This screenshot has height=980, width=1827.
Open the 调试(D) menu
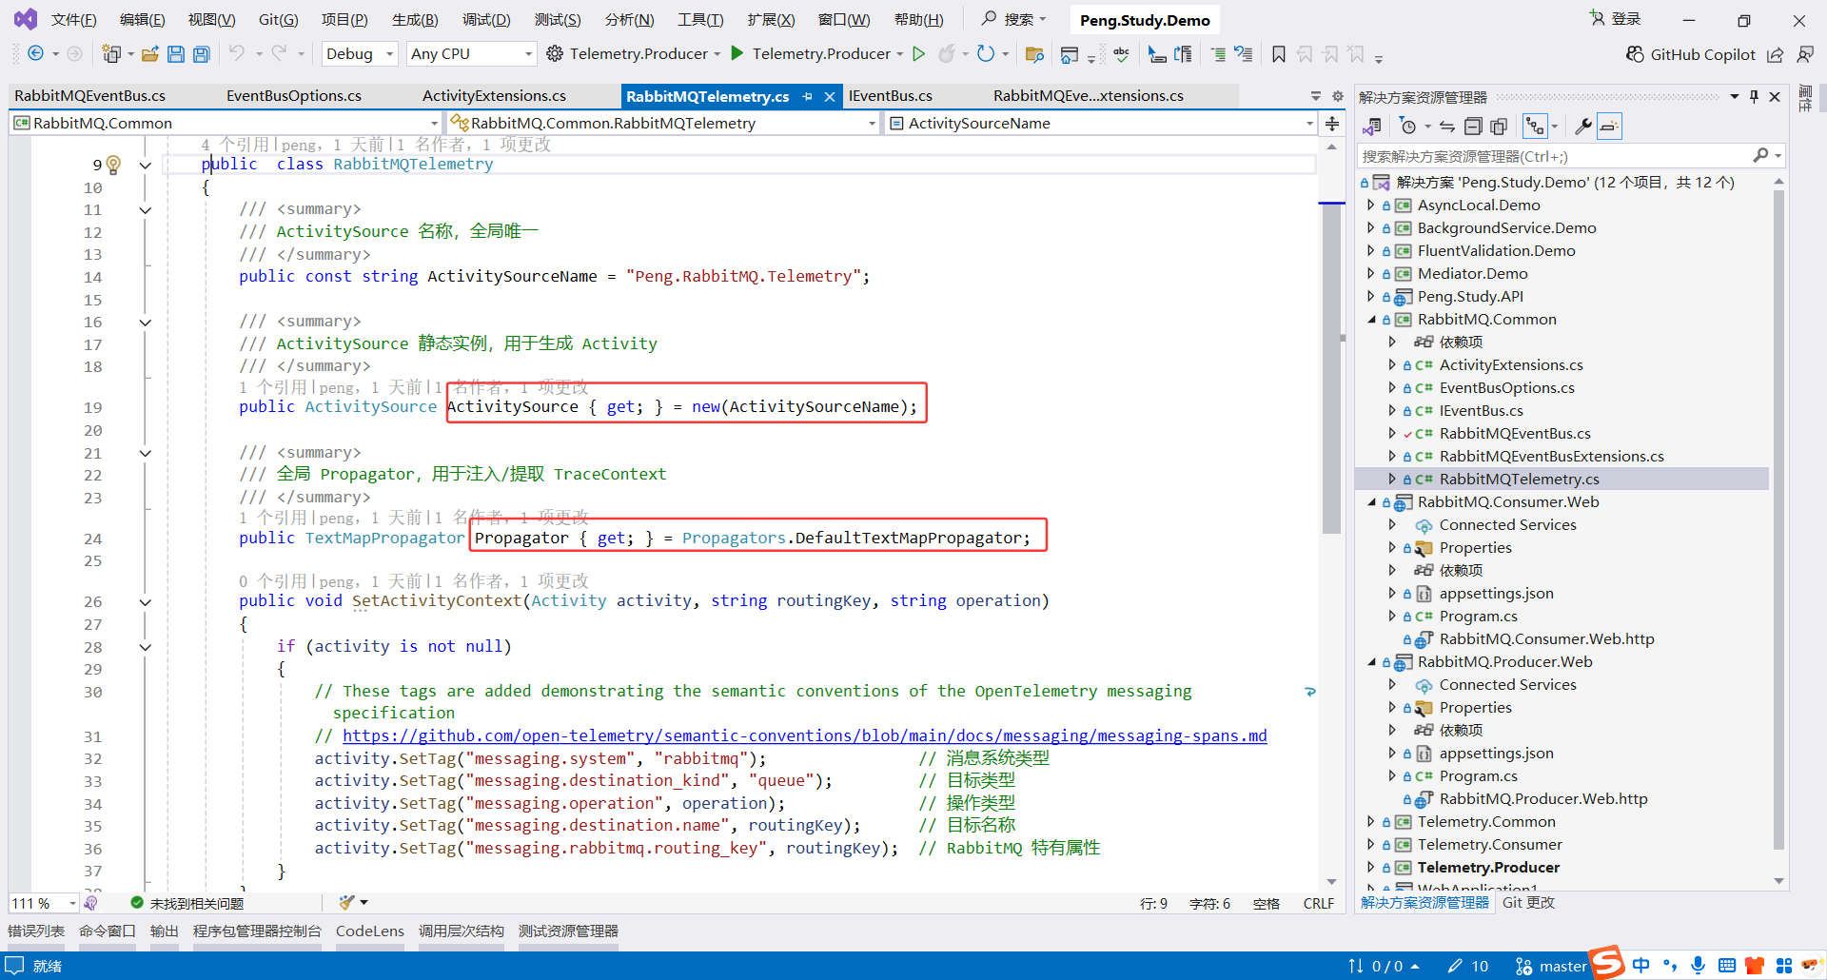click(x=486, y=20)
